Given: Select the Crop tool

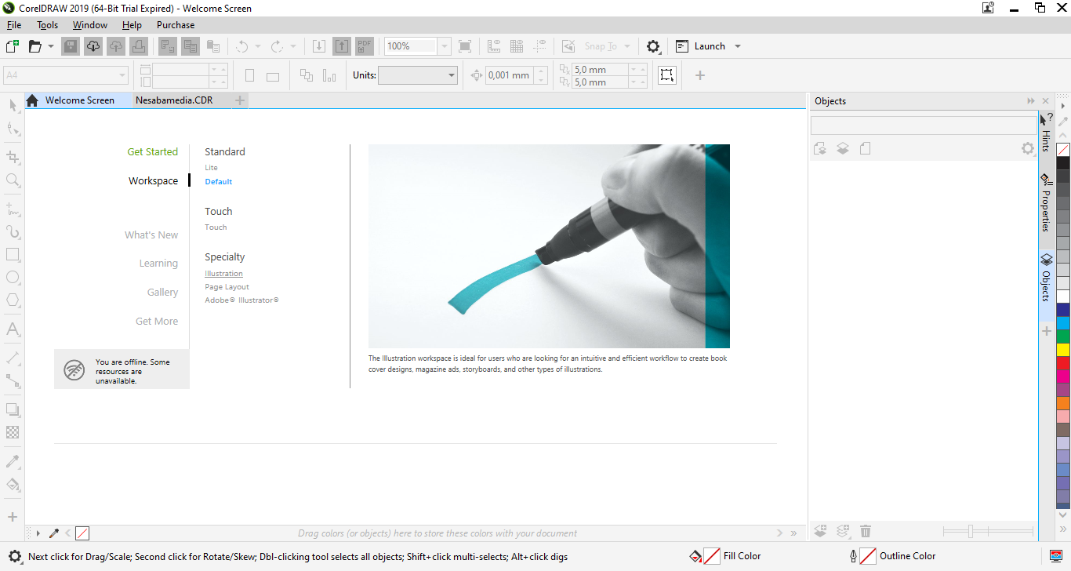Looking at the screenshot, I should tap(13, 157).
